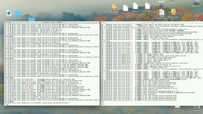Open the Macintosh HD drive icon
Image resolution: width=203 pixels, height=114 pixels.
coord(196,2)
